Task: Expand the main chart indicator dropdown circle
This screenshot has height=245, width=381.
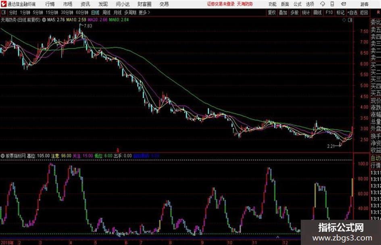Action: (44, 20)
